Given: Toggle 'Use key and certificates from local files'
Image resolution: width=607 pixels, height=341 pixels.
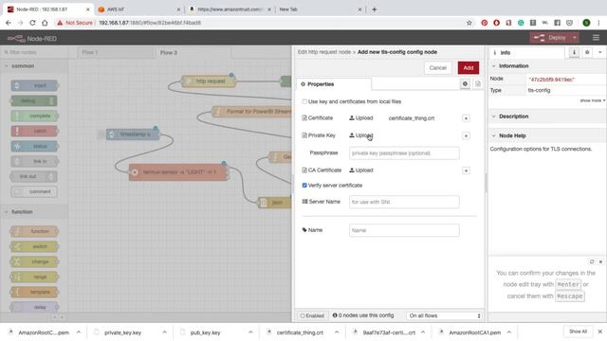Looking at the screenshot, I should tap(304, 101).
